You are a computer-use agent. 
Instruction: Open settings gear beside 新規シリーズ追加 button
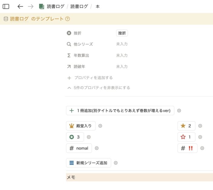coord(116,163)
